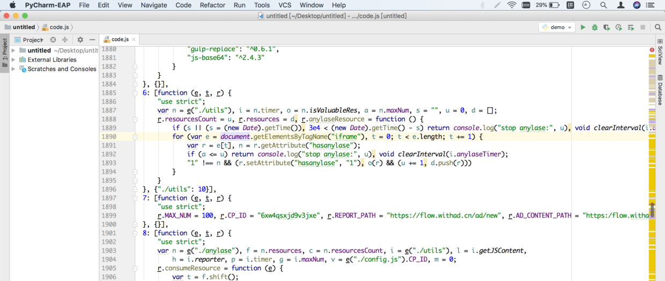The height and width of the screenshot is (281, 665).
Task: Open Project panel gear settings
Action: click(80, 40)
